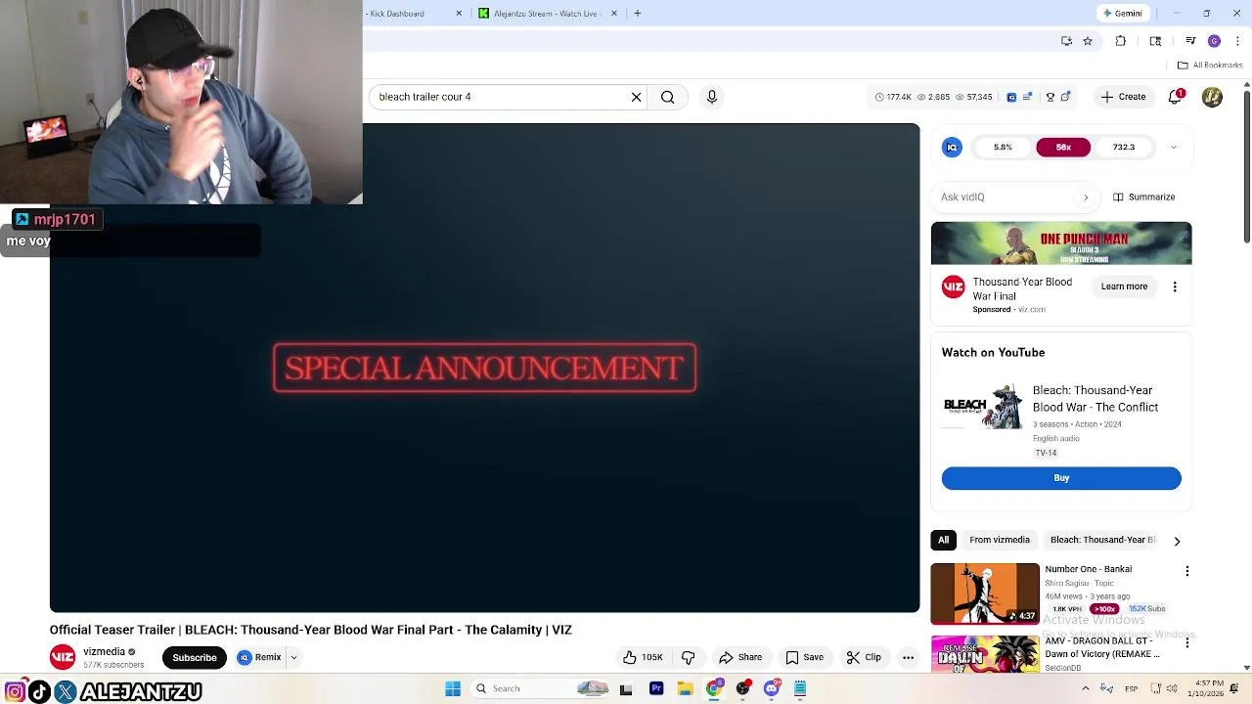Open options for Number One - Bankai
Viewport: 1252px width, 704px height.
point(1187,571)
